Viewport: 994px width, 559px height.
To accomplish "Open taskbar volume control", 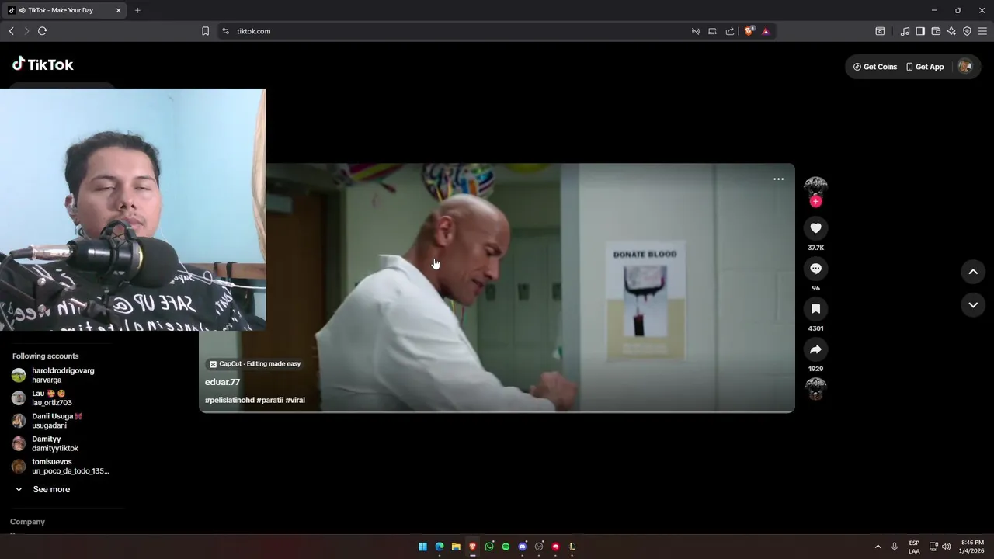I will [x=946, y=547].
